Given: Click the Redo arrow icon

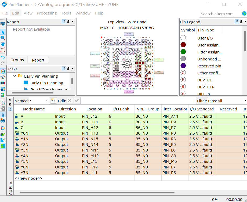Looking at the screenshot, I should (3, 63).
